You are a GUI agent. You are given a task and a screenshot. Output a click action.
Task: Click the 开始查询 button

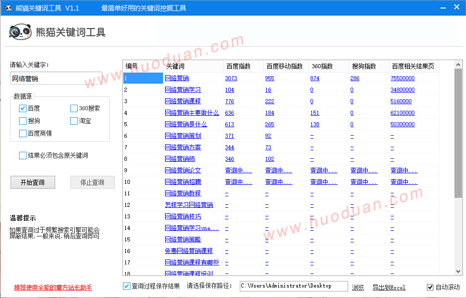[x=33, y=182]
